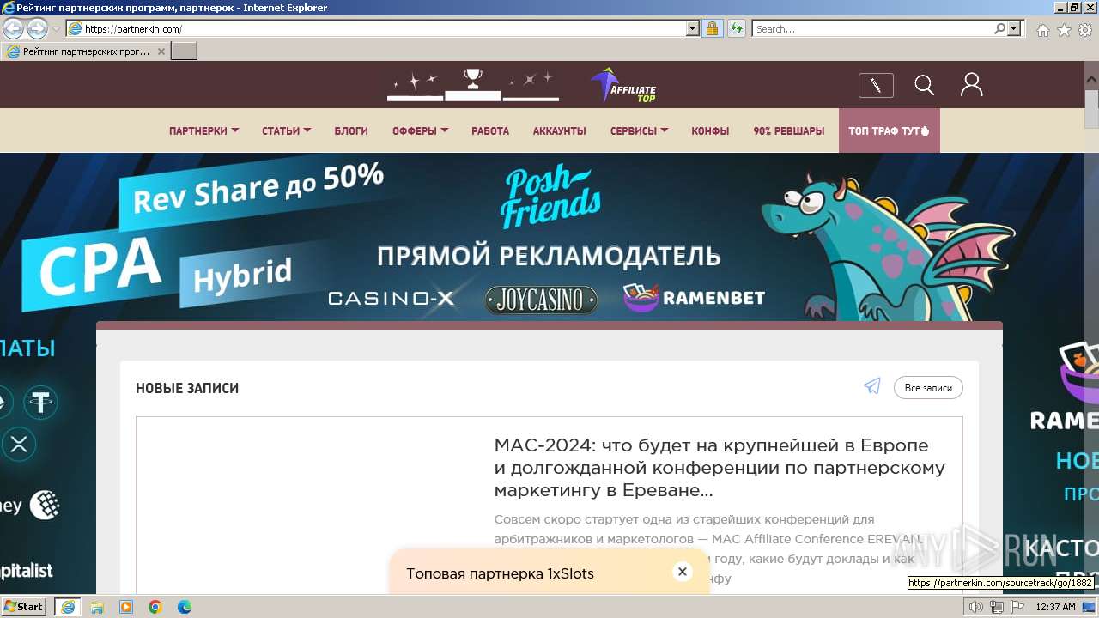The width and height of the screenshot is (1099, 618).
Task: Click the volume speaker tray icon
Action: pyautogui.click(x=976, y=607)
